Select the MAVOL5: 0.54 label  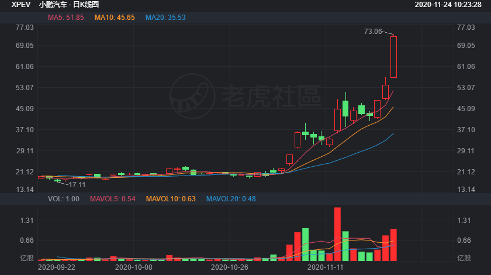(x=112, y=199)
